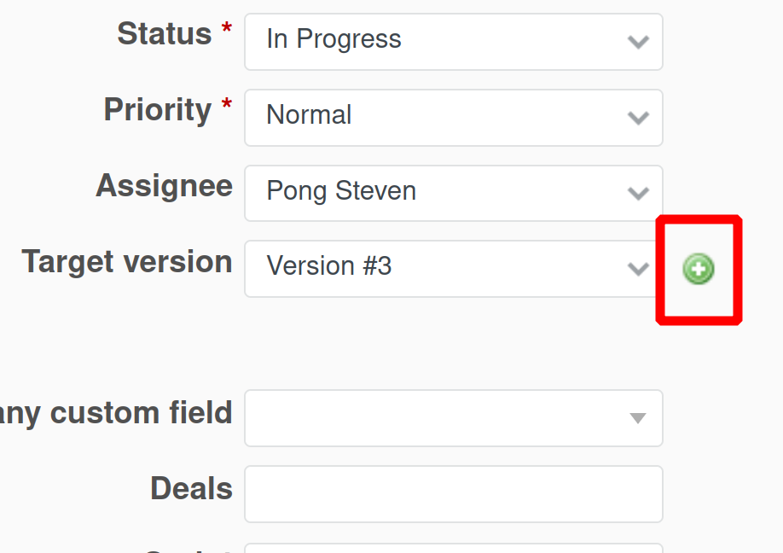
Task: Select Version #3 in Target version
Action: click(329, 266)
